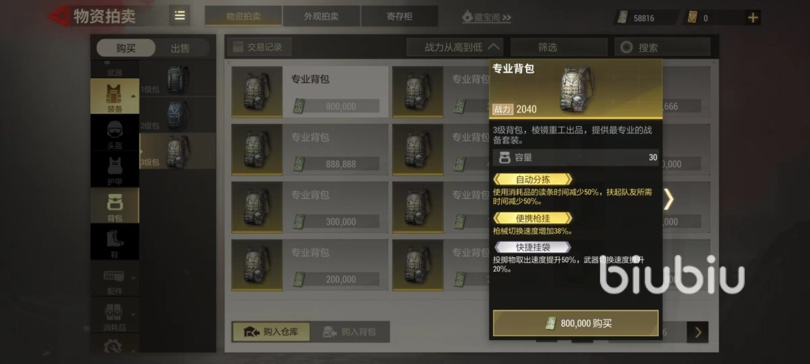This screenshot has width=810, height=364.
Task: Click the red back arrow icon
Action: 59,16
